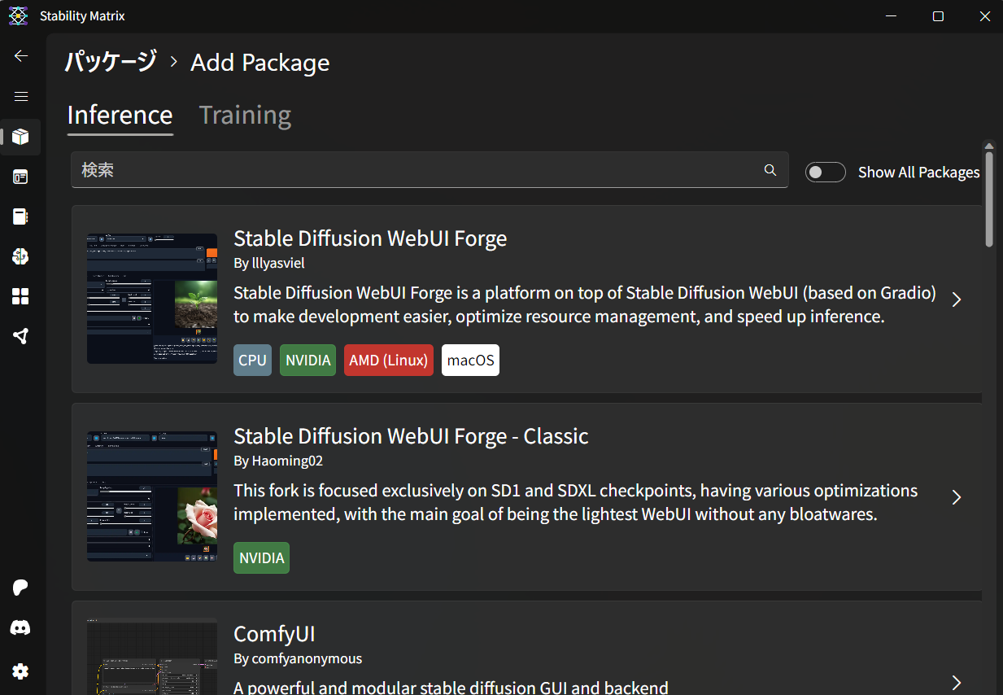Screen dimensions: 1003x695
Task: Expand the ComfyUI package chevron
Action: coord(957,683)
